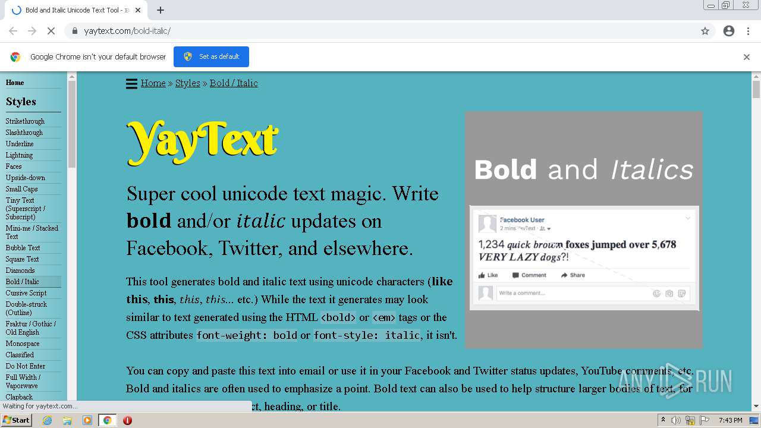Click the network tray icon
This screenshot has height=428, width=761.
tap(690, 420)
